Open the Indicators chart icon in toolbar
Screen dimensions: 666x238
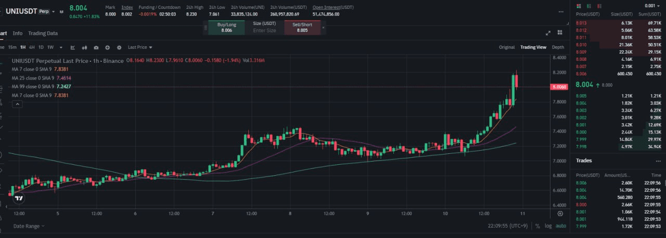pyautogui.click(x=73, y=47)
